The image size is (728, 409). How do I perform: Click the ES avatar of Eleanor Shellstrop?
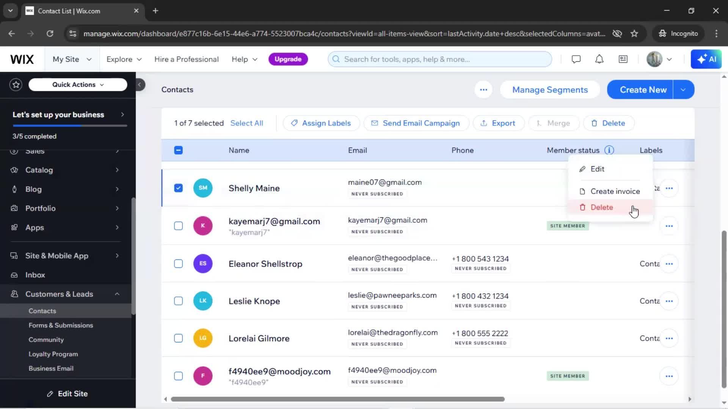pos(203,263)
